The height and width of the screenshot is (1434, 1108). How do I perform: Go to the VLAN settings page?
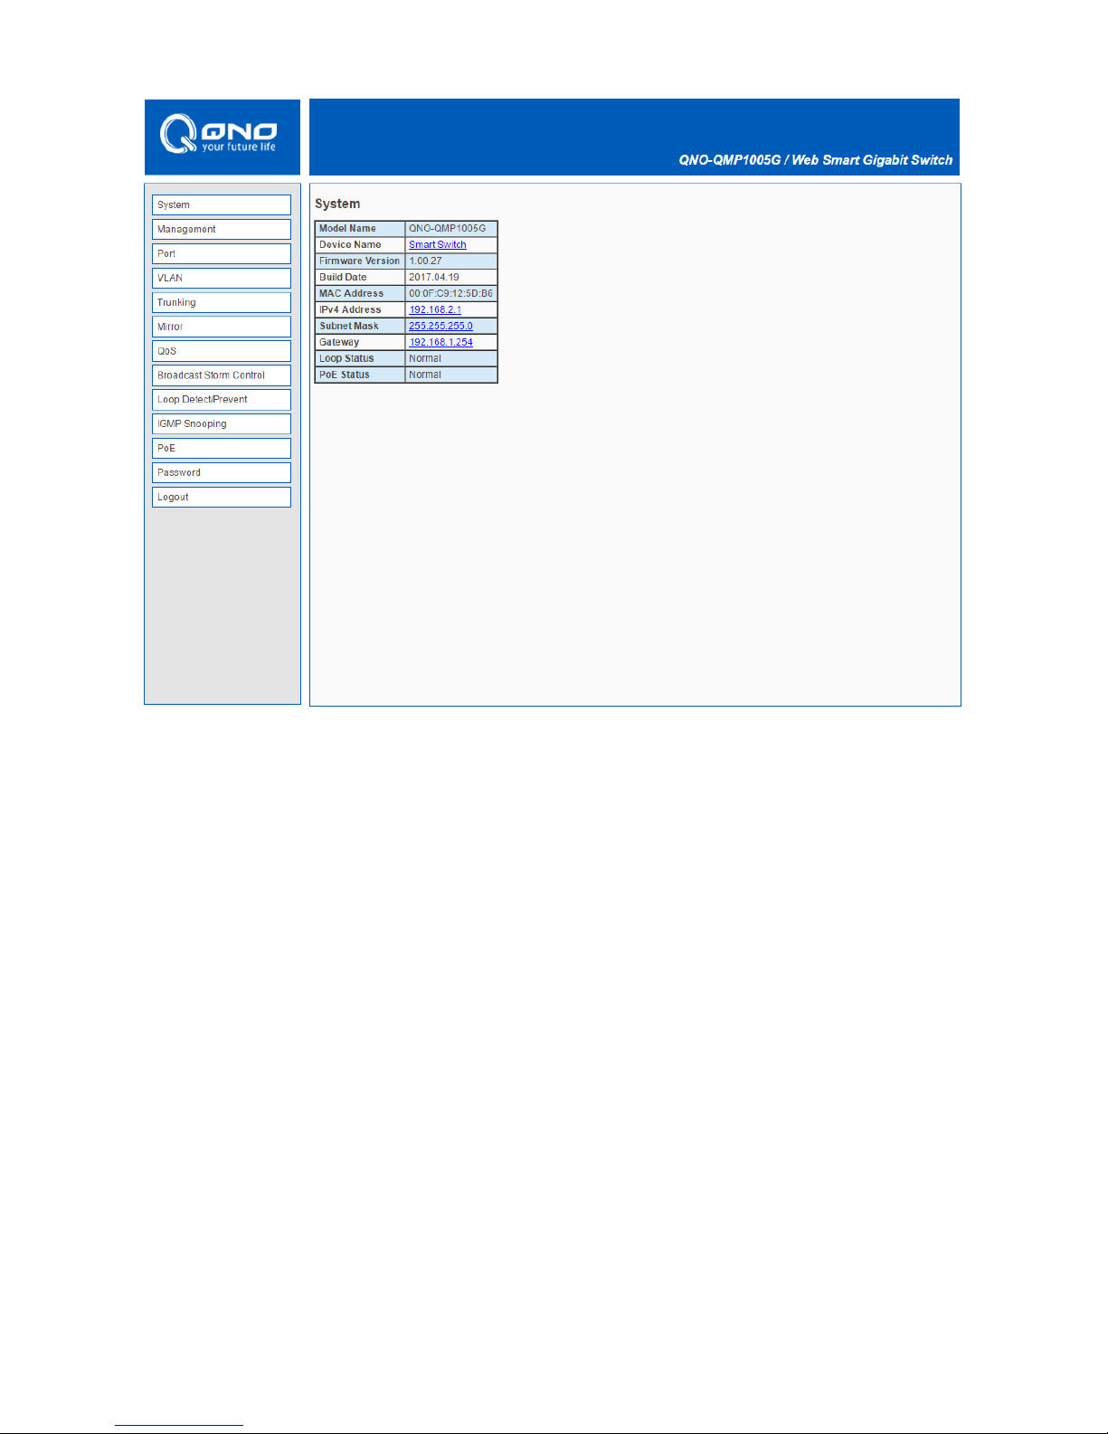pos(221,279)
